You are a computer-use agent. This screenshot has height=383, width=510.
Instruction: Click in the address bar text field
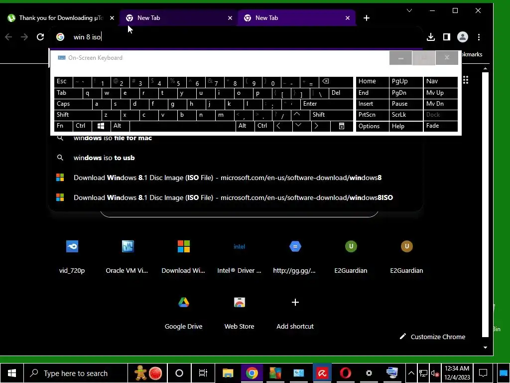coord(244,37)
